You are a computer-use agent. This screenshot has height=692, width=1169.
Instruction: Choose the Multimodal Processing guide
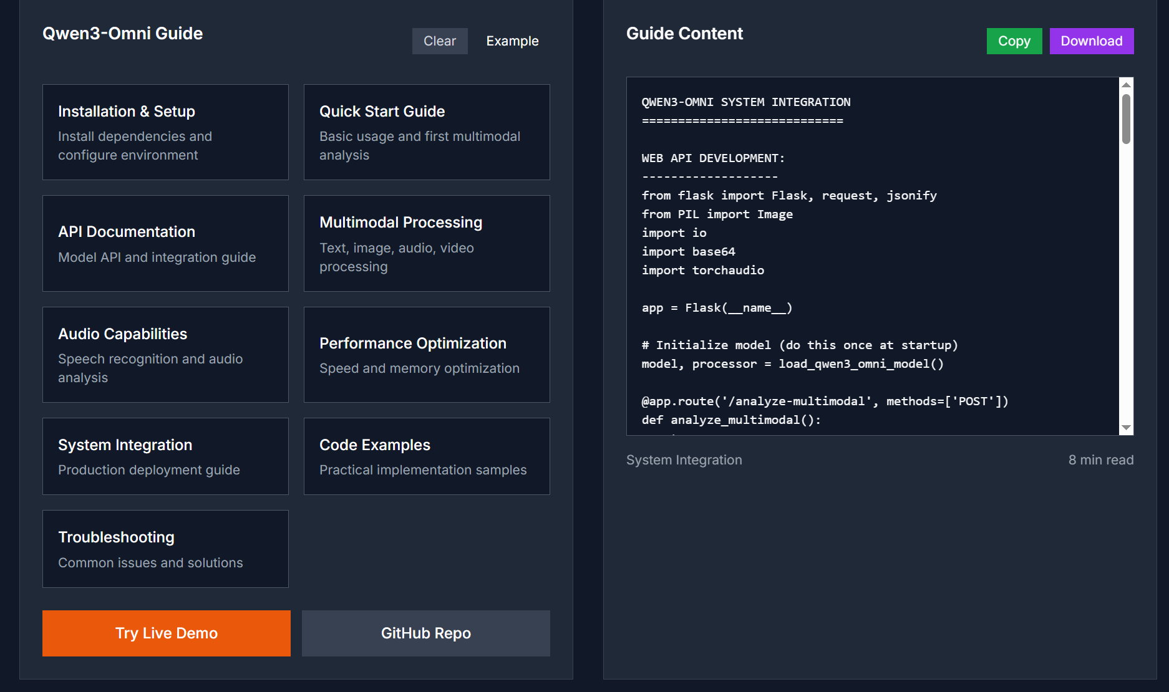[427, 243]
